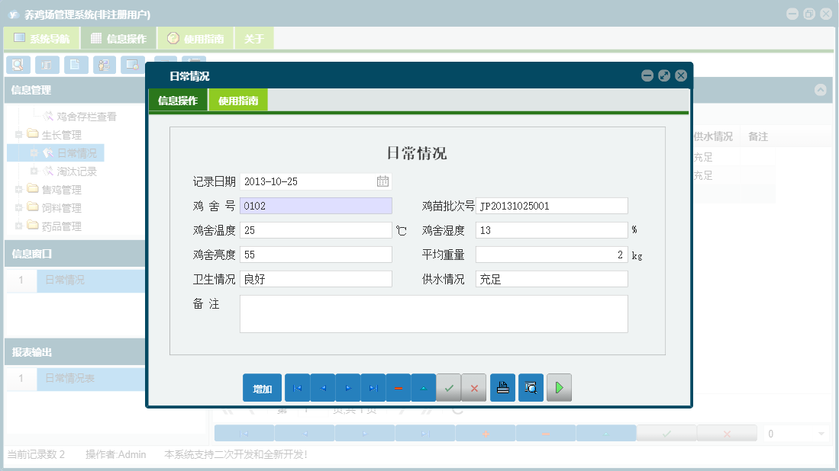The height and width of the screenshot is (471, 839).
Task: Maximize the 日常情况 dialog window
Action: click(x=664, y=75)
